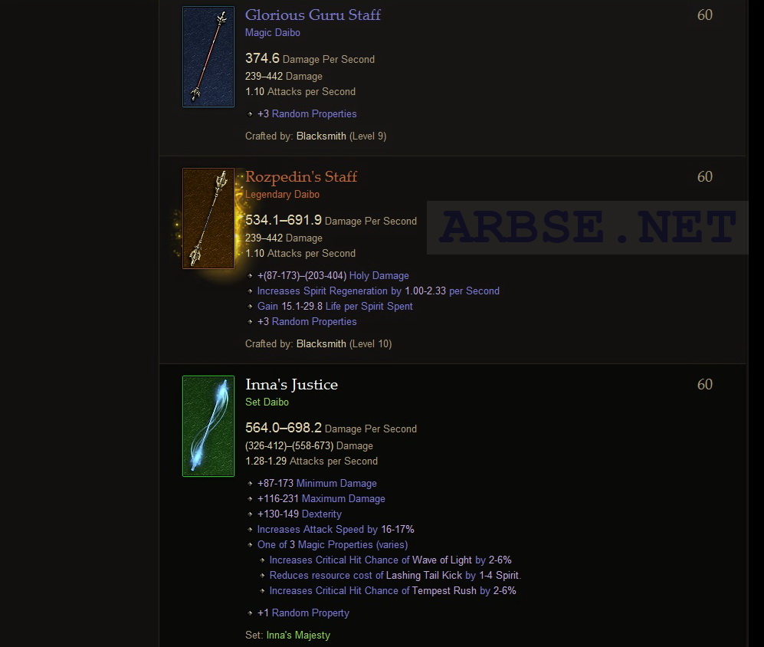Viewport: 764px width, 647px height.
Task: Click the +87-173 Minimum Damage line
Action: 316,484
